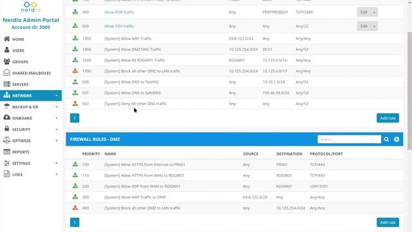412x232 pixels.
Task: Click red block icon for DMZ rule 400
Action: 75,208
